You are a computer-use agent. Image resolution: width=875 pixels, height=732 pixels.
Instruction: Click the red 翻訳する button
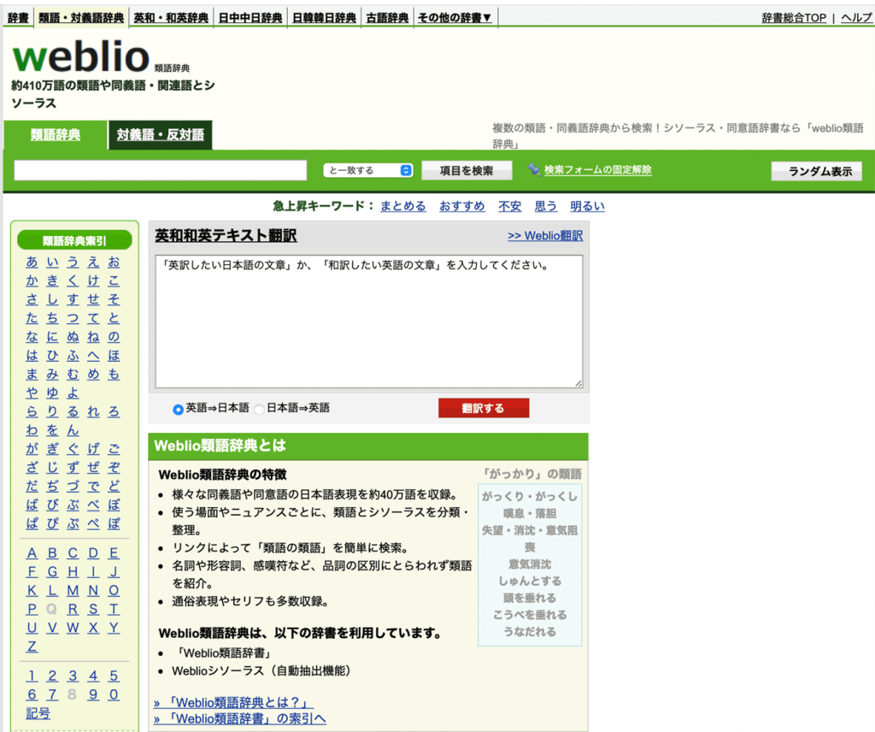[x=484, y=408]
